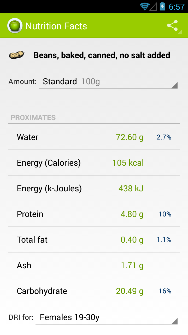
Task: Tap the battery status icon
Action: (x=162, y=7)
